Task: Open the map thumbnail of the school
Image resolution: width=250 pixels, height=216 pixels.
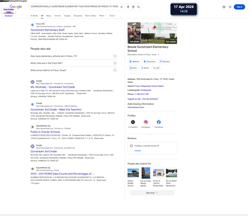Action: [x=159, y=28]
